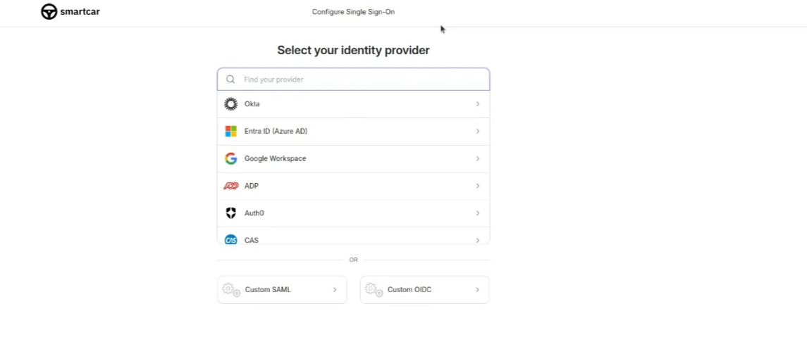Click the Google Workspace G logo

[231, 158]
